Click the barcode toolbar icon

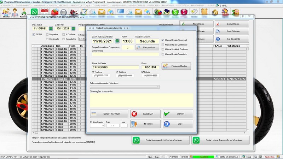pos(63,12)
